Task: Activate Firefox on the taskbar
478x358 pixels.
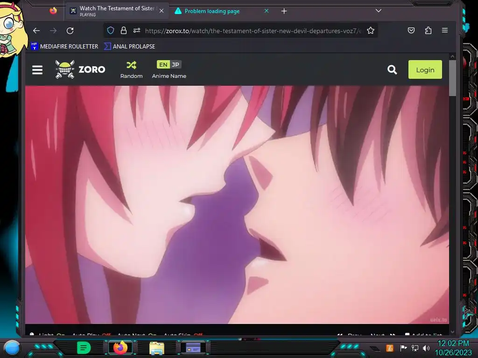Action: click(x=120, y=348)
